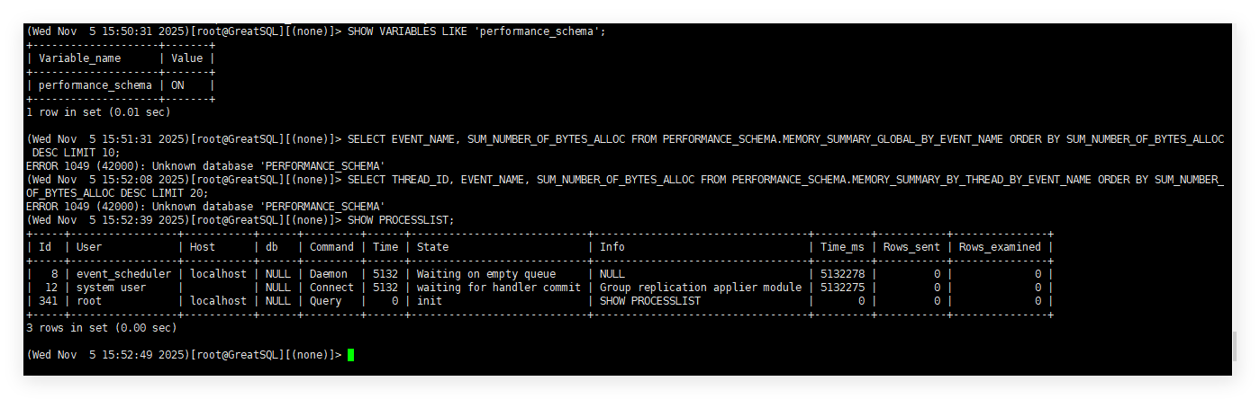This screenshot has width=1260, height=399.
Task: Click the Command column header
Action: point(331,247)
